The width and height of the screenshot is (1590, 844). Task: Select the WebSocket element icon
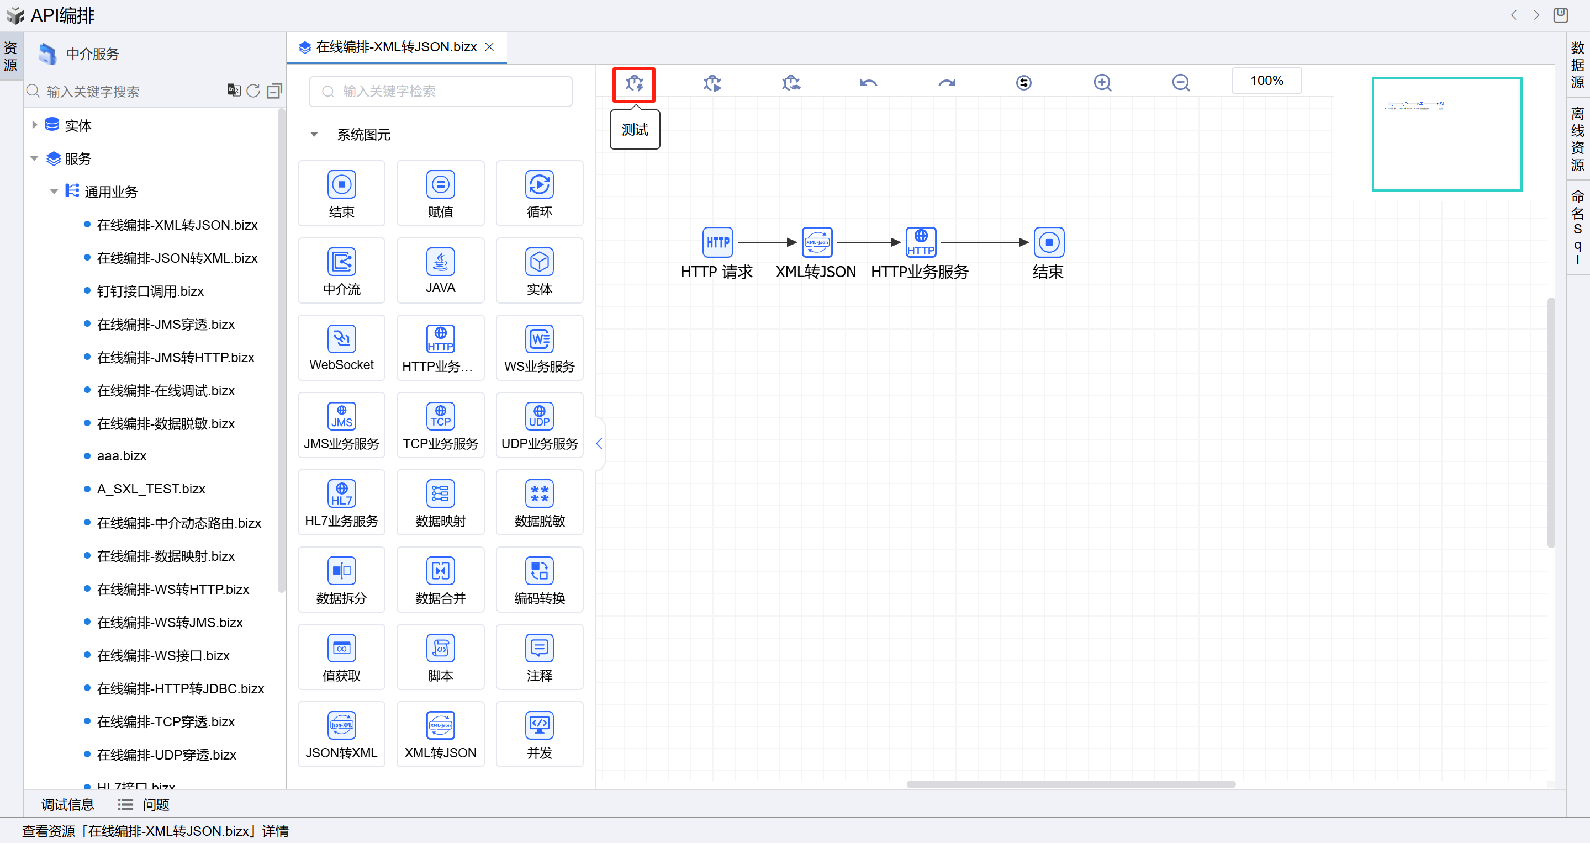(x=341, y=340)
